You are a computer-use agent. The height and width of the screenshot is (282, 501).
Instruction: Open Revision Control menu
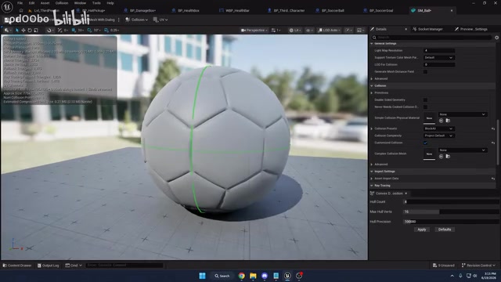click(x=478, y=266)
